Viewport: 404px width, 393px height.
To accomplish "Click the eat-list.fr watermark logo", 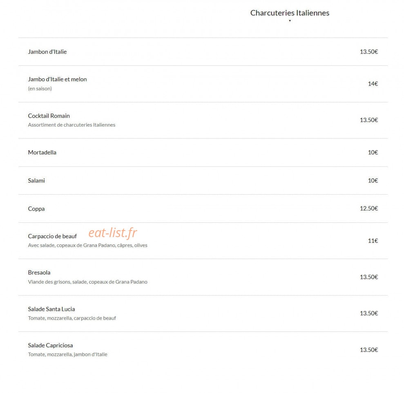I will pos(113,233).
